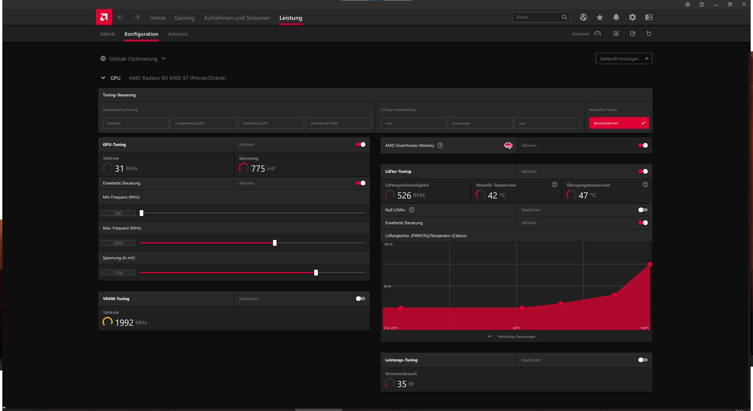Viewport: 753px width, 411px height.
Task: Open the Metrik sub-tab
Action: [108, 34]
